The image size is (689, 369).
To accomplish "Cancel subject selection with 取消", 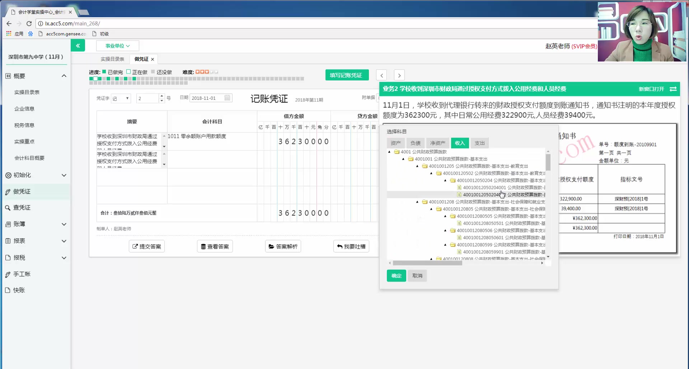I will 417,276.
